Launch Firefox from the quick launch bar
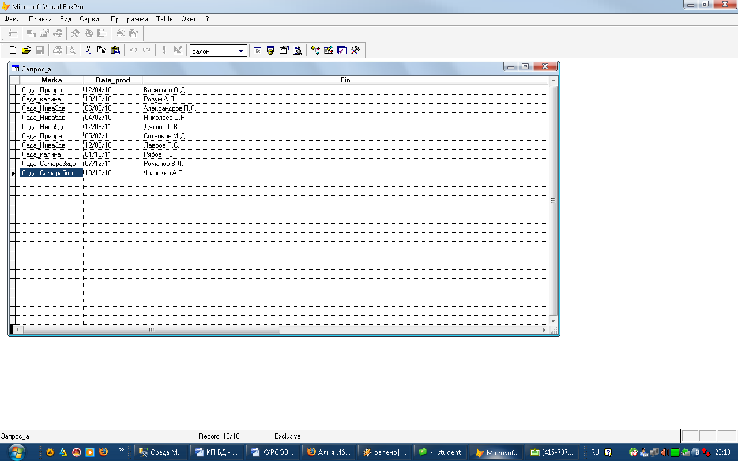738x461 pixels. coord(103,452)
